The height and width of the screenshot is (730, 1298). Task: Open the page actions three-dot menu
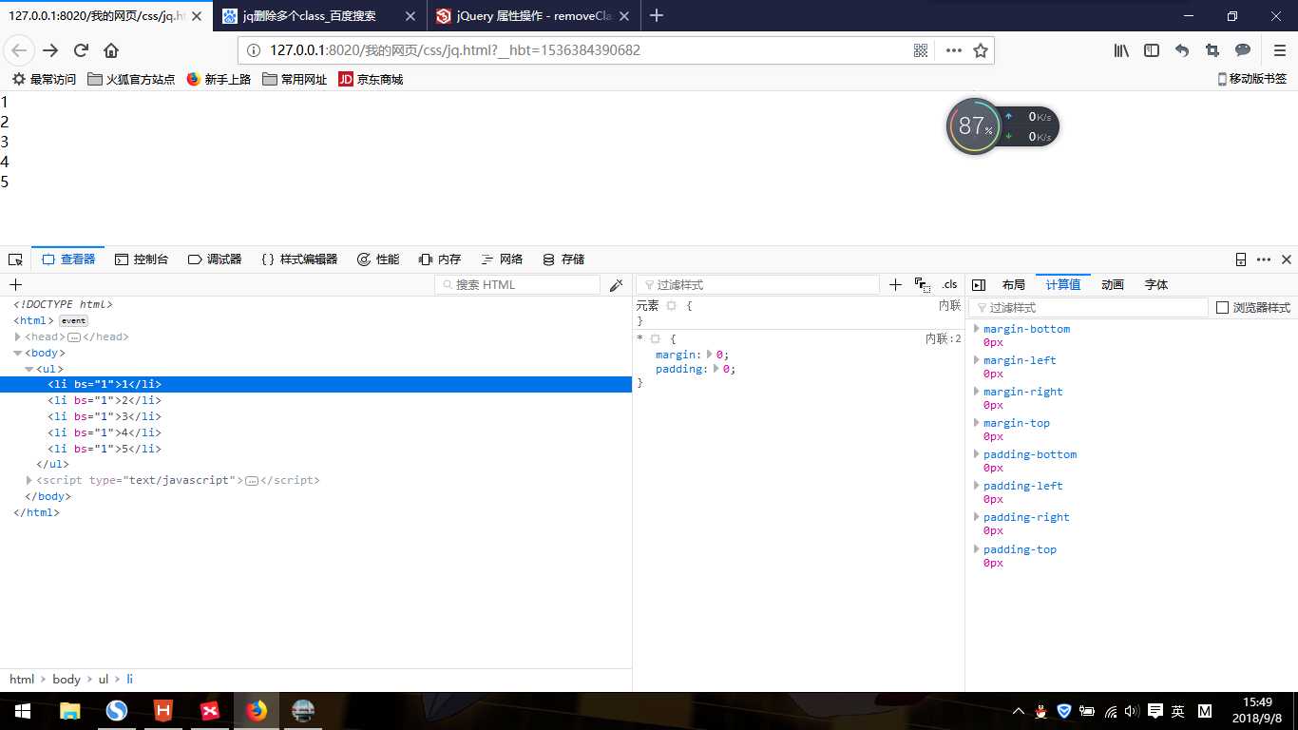(953, 50)
